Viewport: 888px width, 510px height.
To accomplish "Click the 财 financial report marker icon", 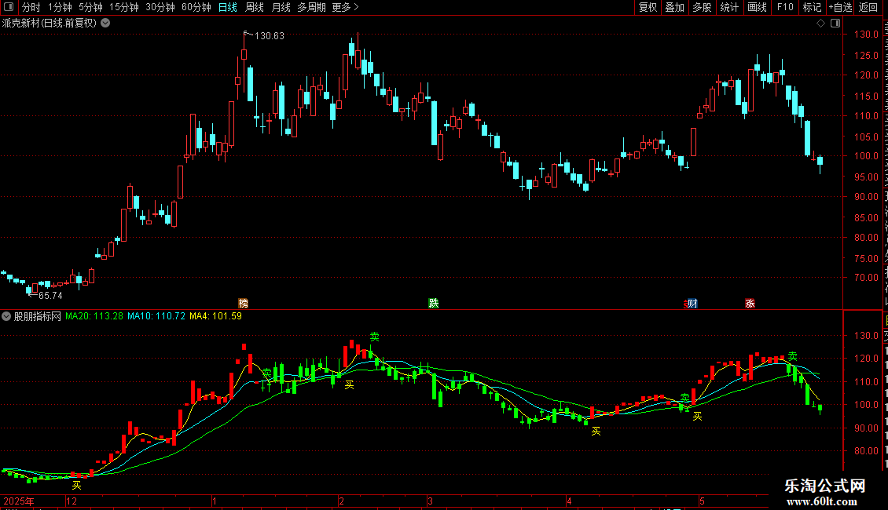I will coord(691,304).
